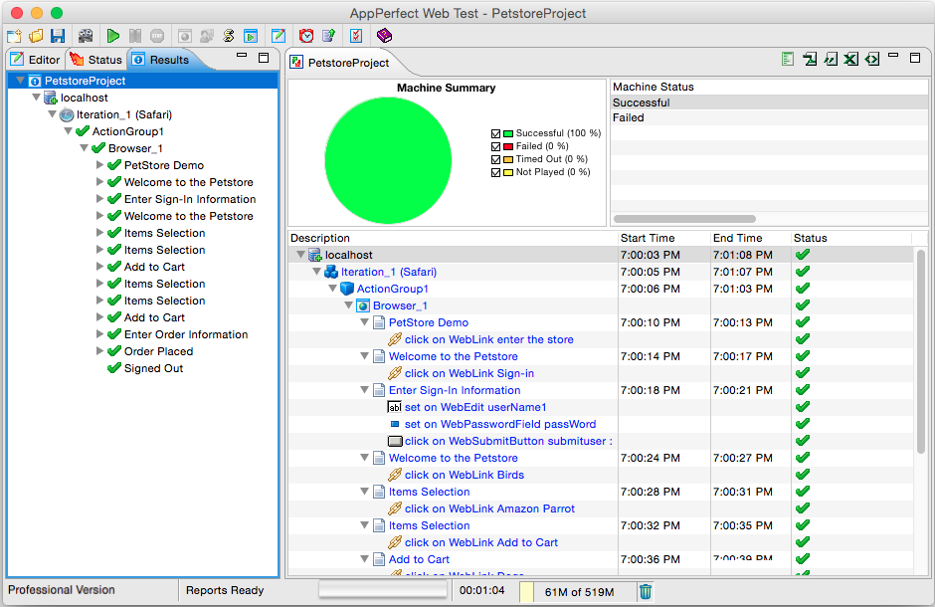The height and width of the screenshot is (607, 935).
Task: Click the 61M of 519M memory indicator
Action: (x=579, y=592)
